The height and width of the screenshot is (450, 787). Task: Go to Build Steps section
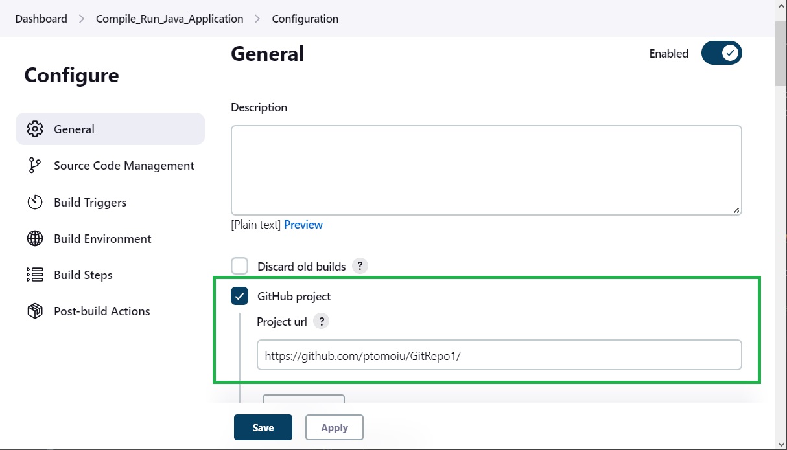(x=110, y=275)
